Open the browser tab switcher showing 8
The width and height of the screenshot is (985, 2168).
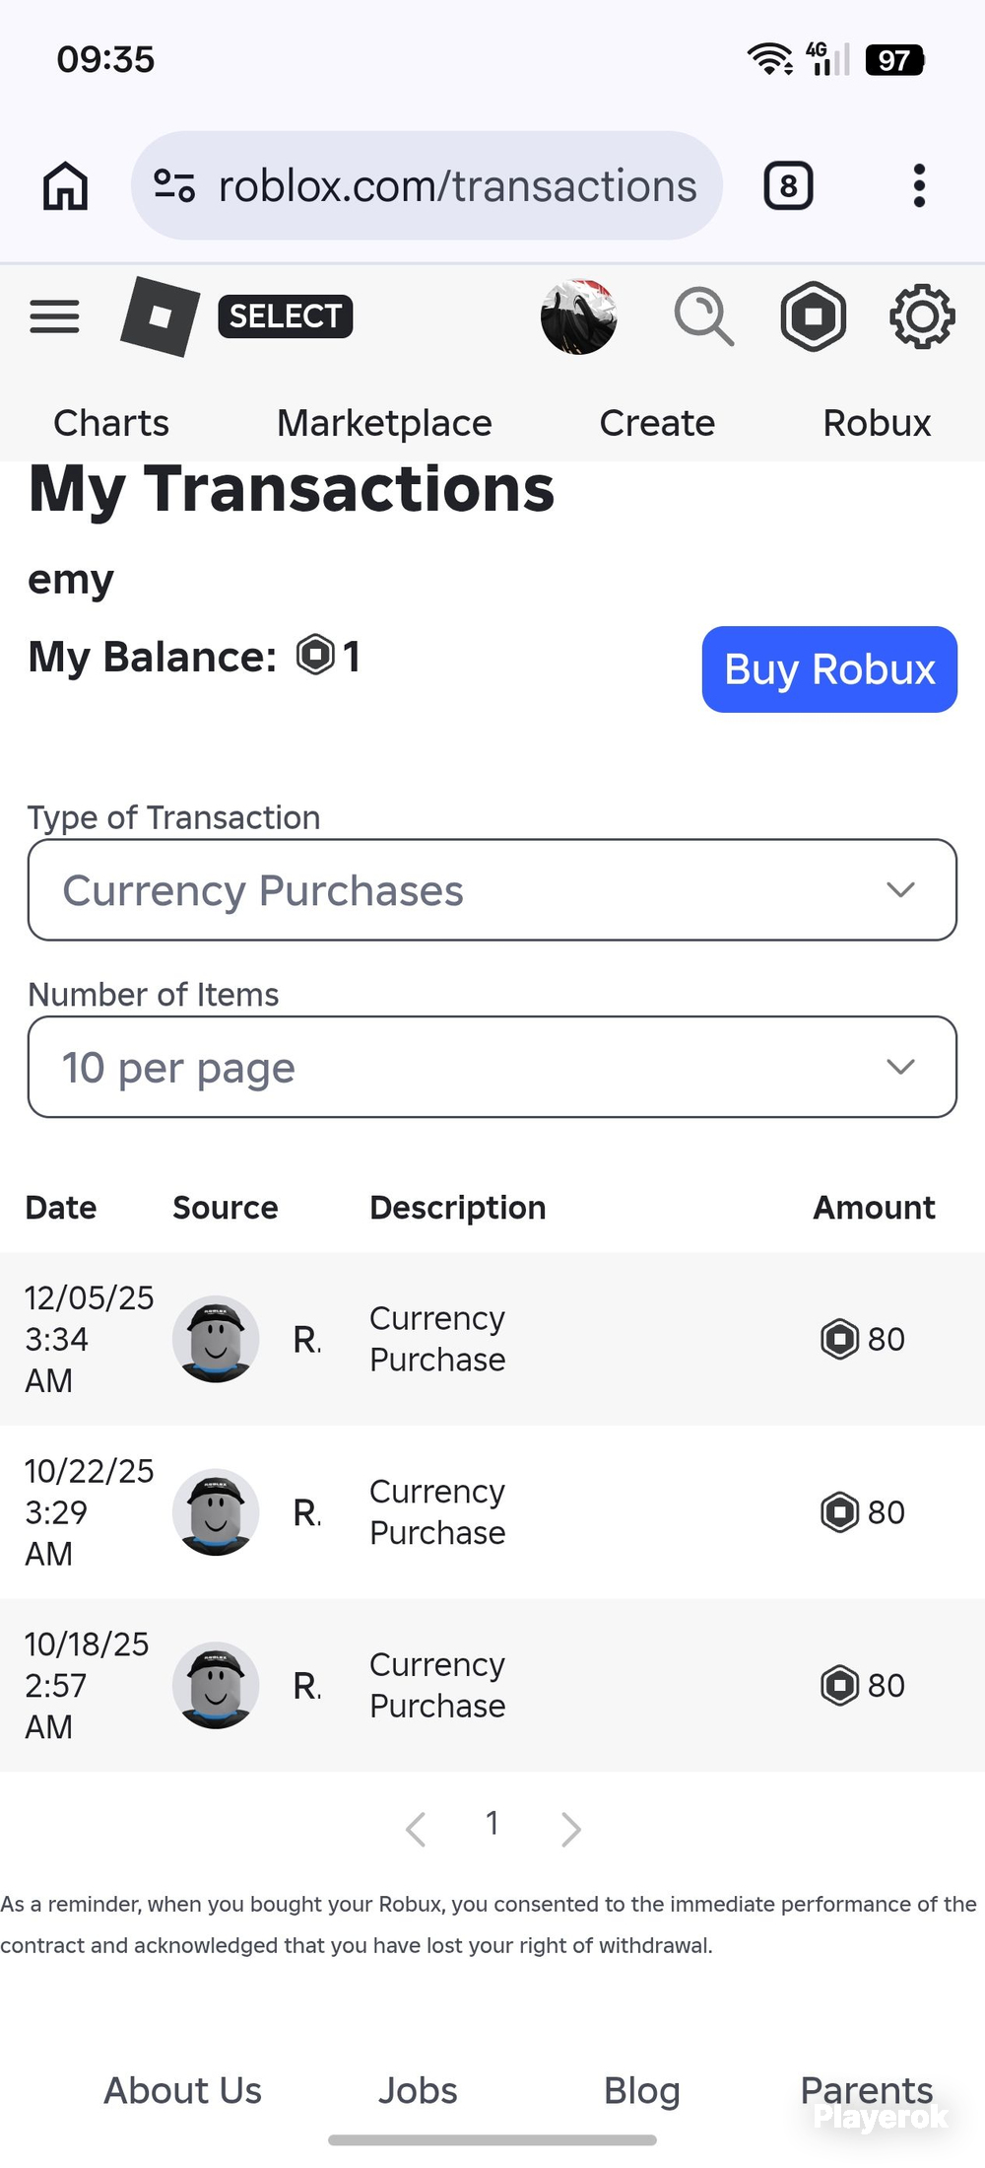point(788,185)
